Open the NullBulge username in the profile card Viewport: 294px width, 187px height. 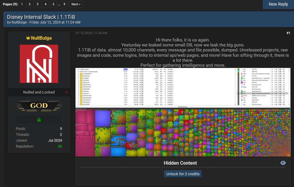pos(41,38)
